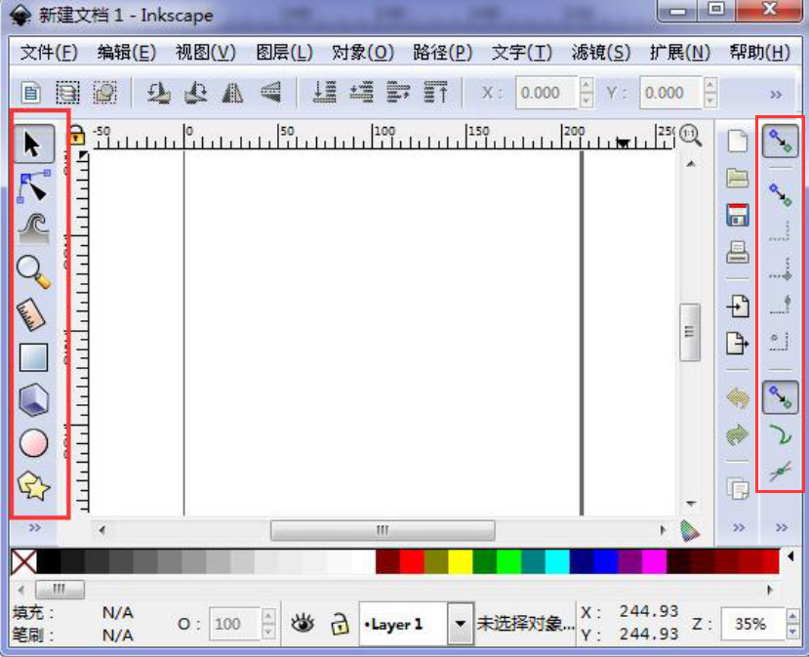The image size is (809, 657).
Task: Click the Save document icon
Action: [x=738, y=216]
